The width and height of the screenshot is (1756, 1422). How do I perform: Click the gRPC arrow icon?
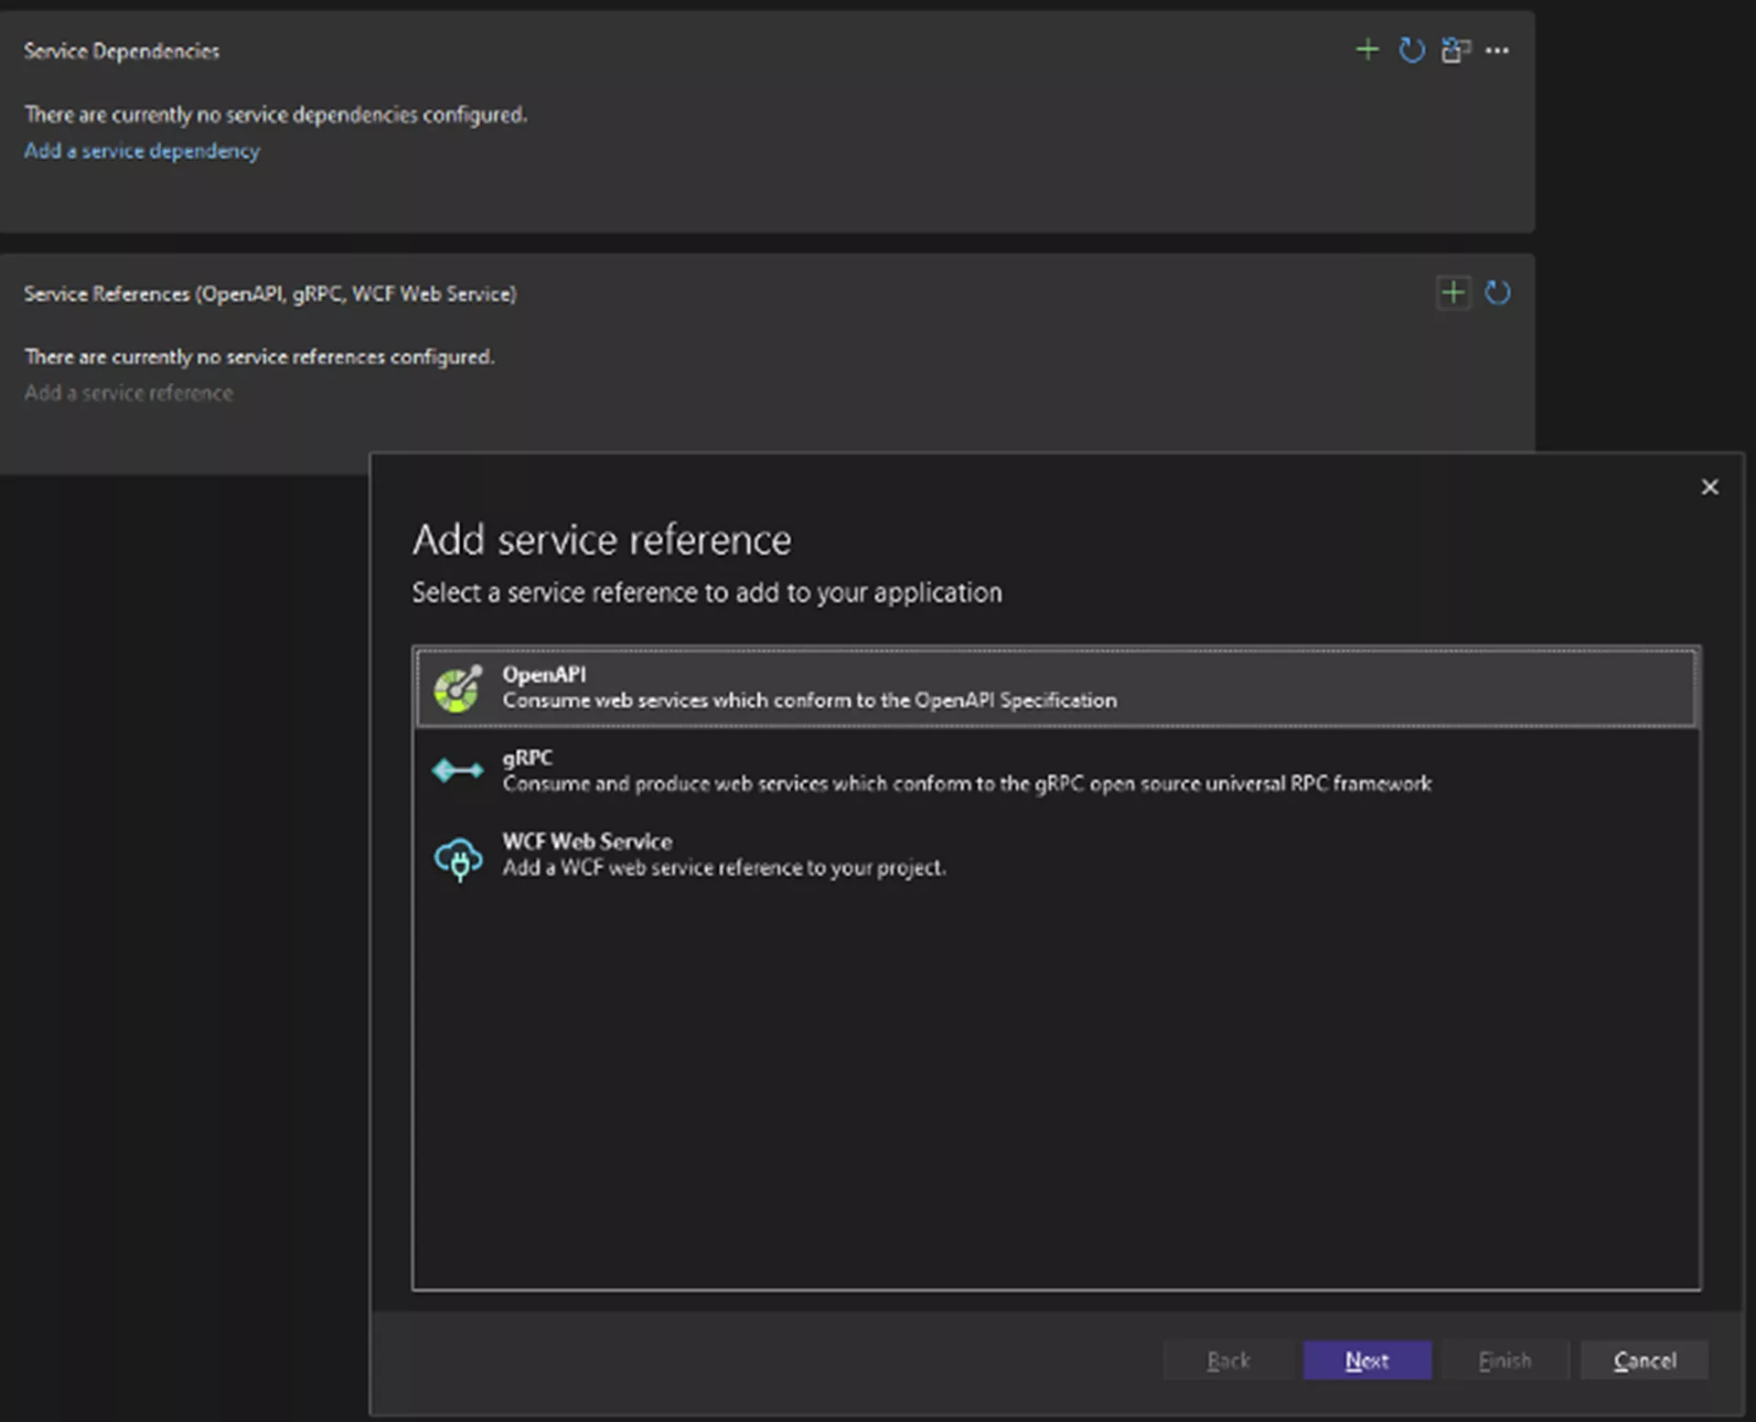457,771
